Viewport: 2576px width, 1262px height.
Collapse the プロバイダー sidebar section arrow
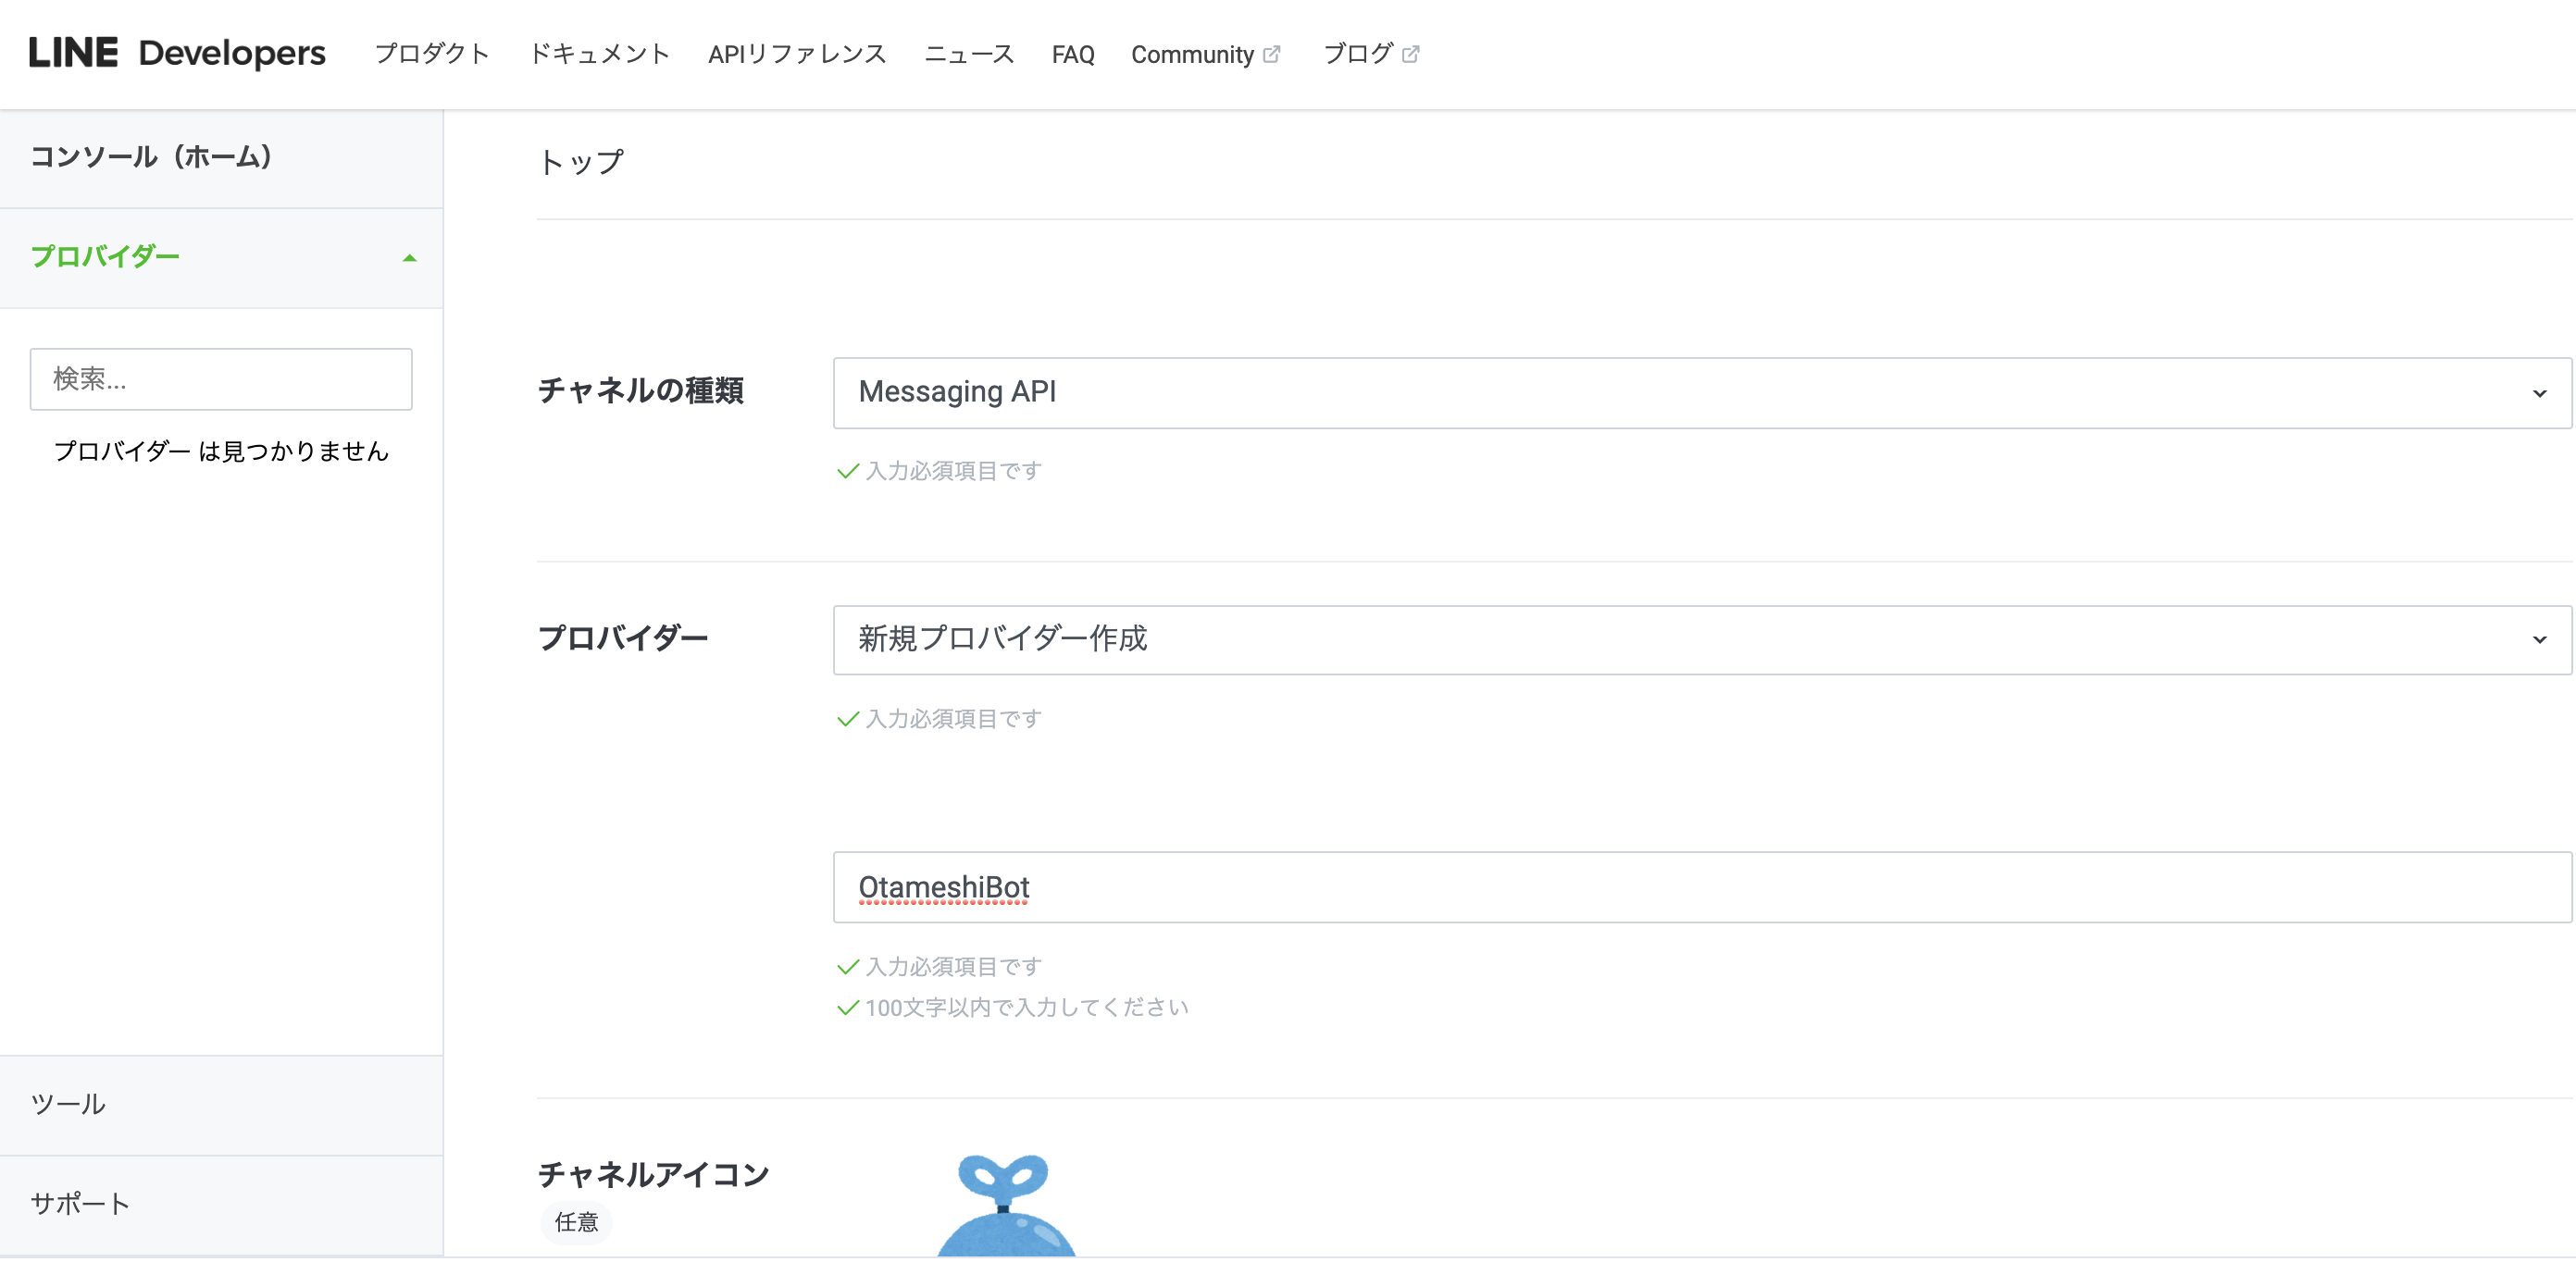point(409,258)
